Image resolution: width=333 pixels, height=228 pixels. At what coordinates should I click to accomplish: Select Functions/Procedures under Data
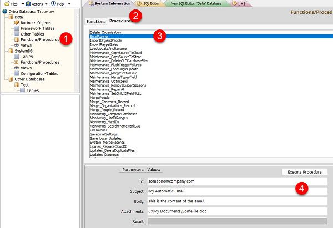39,39
